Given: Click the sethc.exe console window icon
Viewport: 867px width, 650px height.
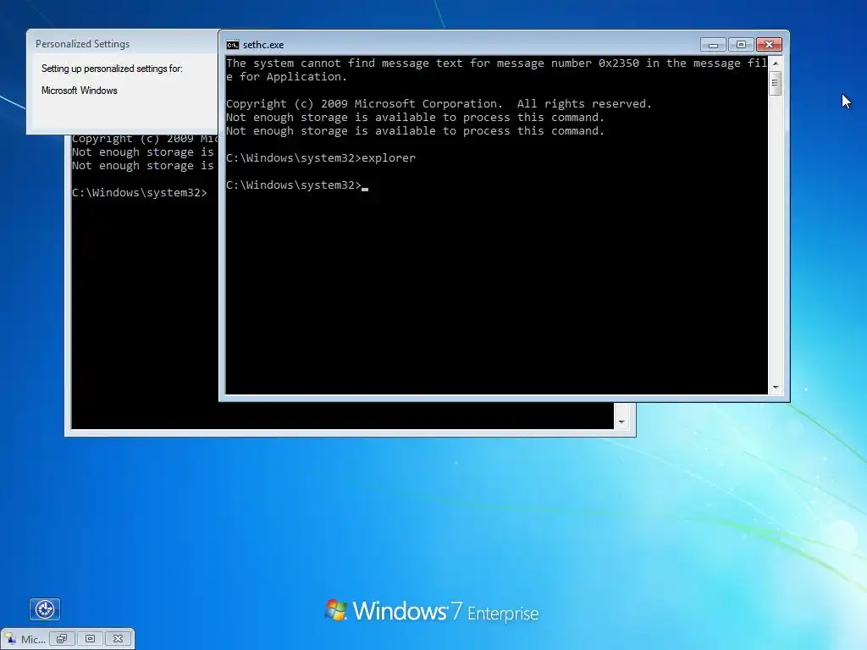Looking at the screenshot, I should (233, 45).
